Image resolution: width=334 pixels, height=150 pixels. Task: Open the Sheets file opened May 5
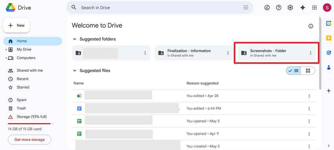118,120
